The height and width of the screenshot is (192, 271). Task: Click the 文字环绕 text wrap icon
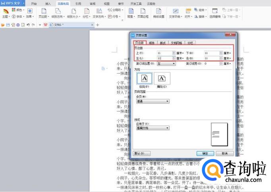click(175, 11)
